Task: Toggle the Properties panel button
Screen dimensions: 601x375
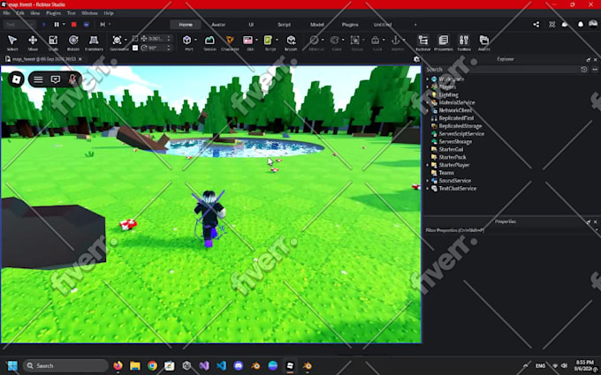Action: 444,42
